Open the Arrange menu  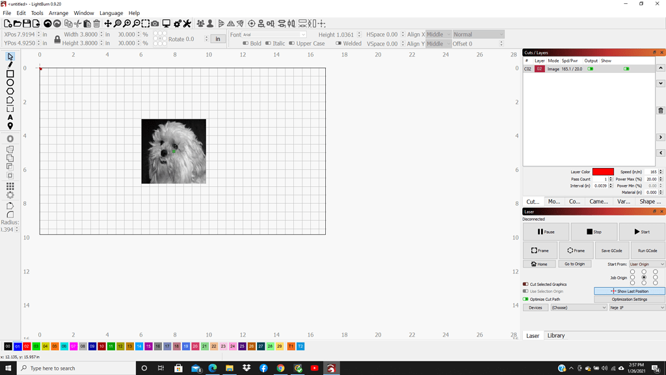(x=58, y=12)
